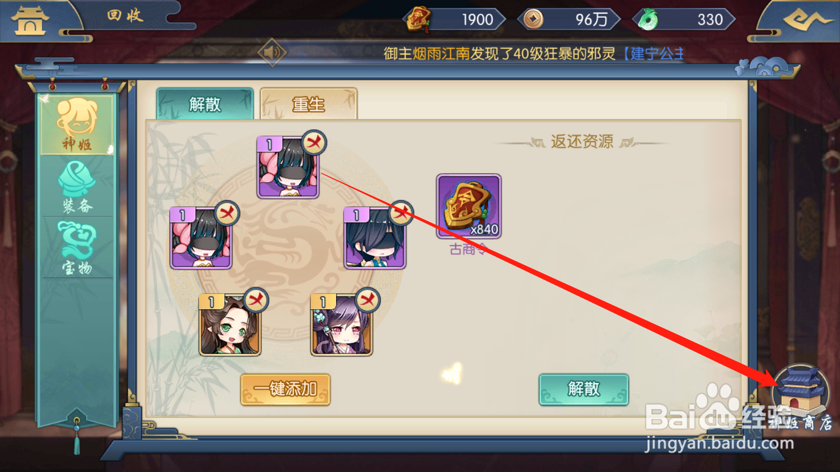Remove the left pink-bow heroine card

coord(227,213)
